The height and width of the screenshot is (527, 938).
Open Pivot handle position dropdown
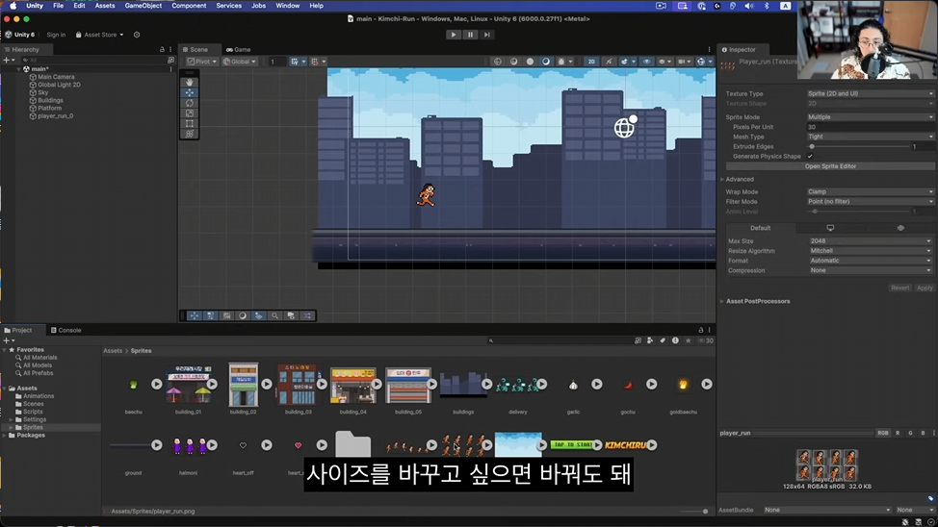click(201, 62)
